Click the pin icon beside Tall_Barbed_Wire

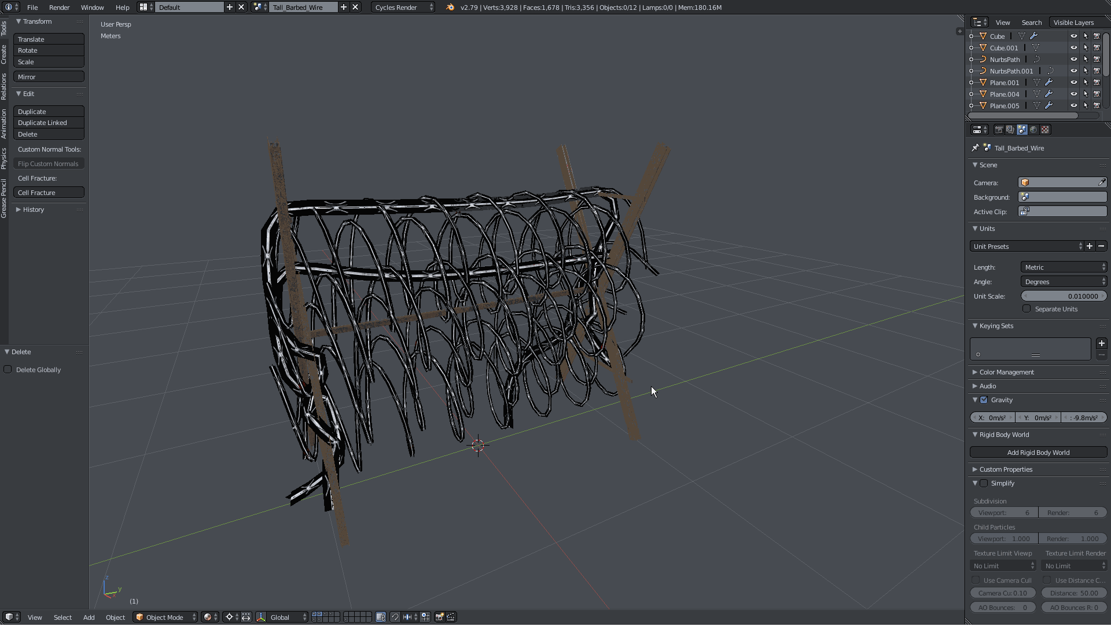pos(975,148)
